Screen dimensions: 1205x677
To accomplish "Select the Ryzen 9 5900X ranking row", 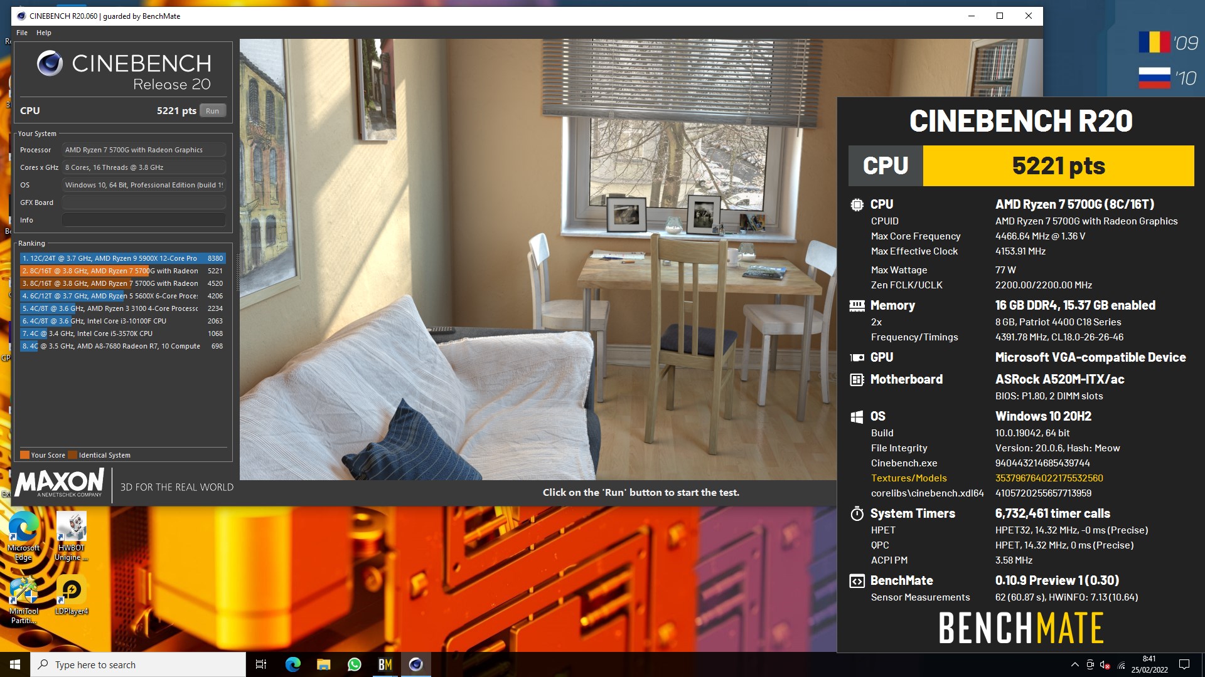I will pyautogui.click(x=122, y=258).
